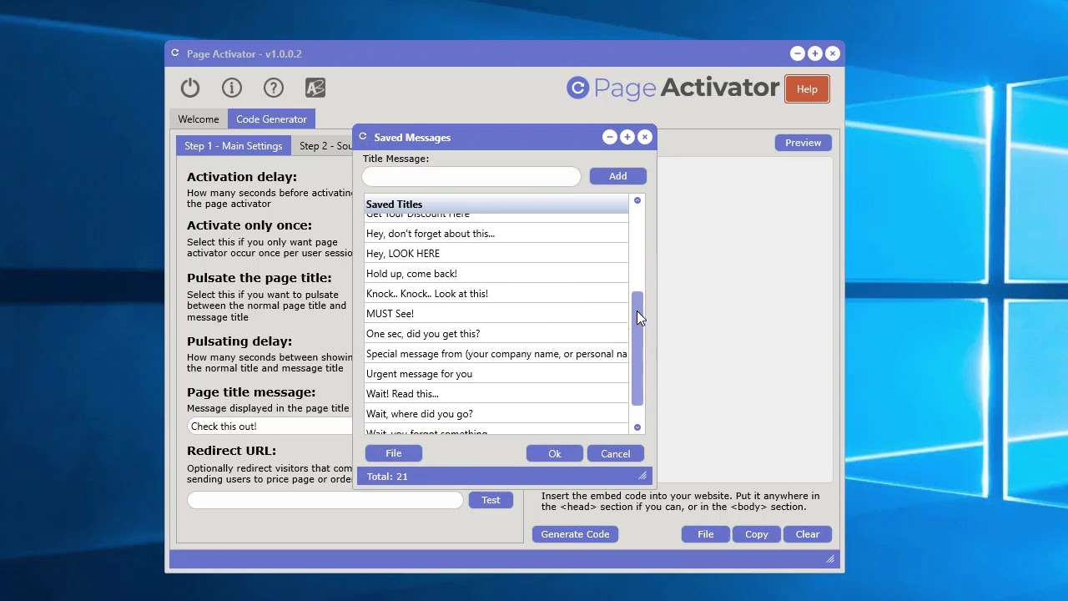Click the Page title message input field
Image resolution: width=1068 pixels, height=601 pixels.
coord(270,427)
